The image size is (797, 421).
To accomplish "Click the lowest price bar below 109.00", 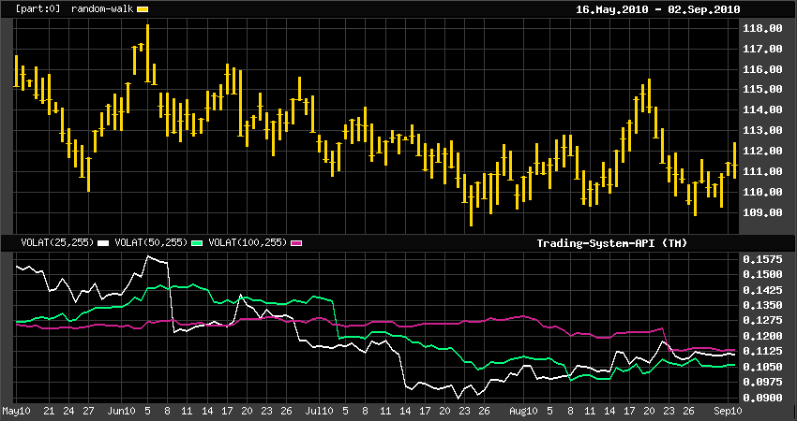I will (472, 206).
